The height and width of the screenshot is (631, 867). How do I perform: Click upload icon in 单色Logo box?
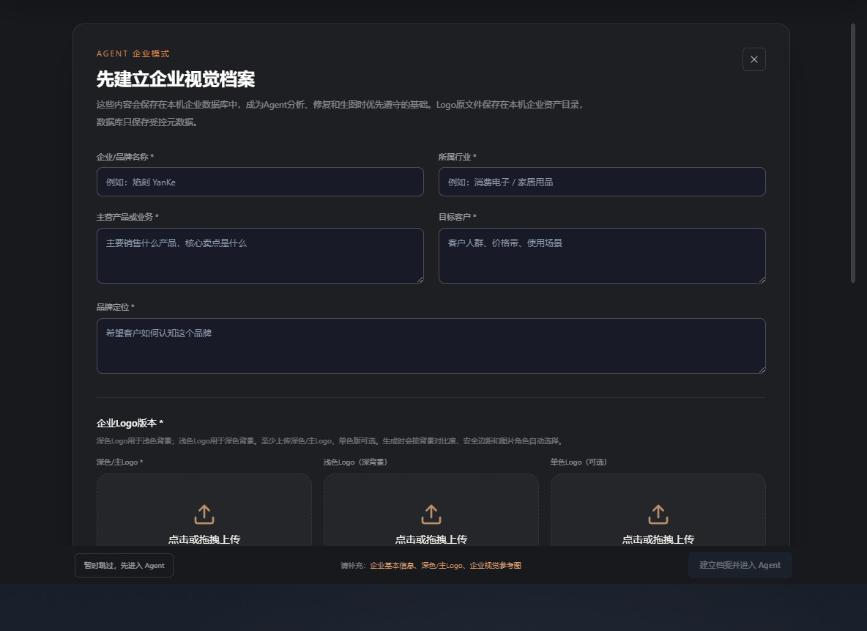coord(658,514)
